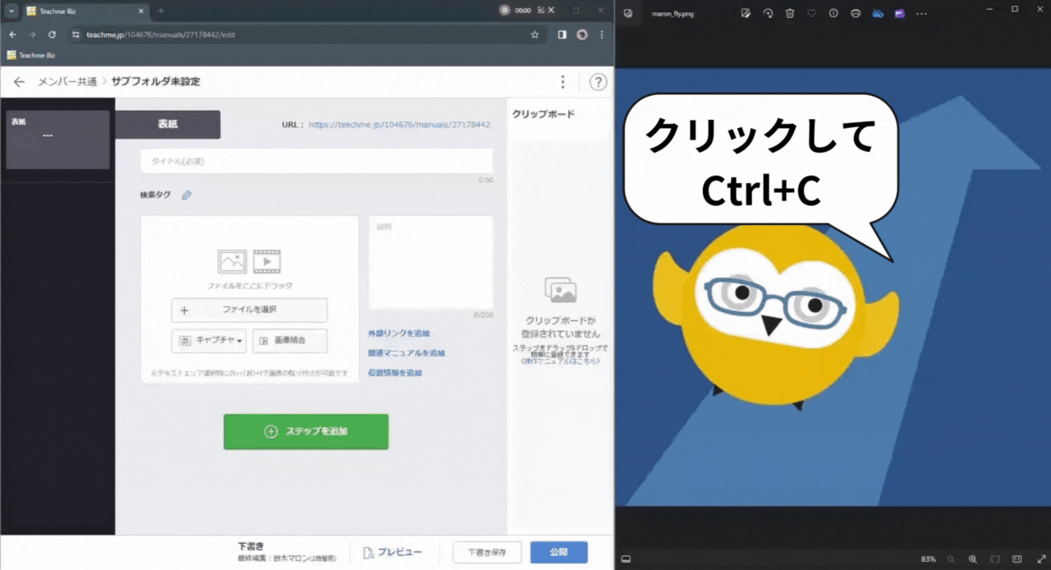This screenshot has width=1051, height=570.
Task: Delete maron_fly.png with the trash icon
Action: (790, 13)
